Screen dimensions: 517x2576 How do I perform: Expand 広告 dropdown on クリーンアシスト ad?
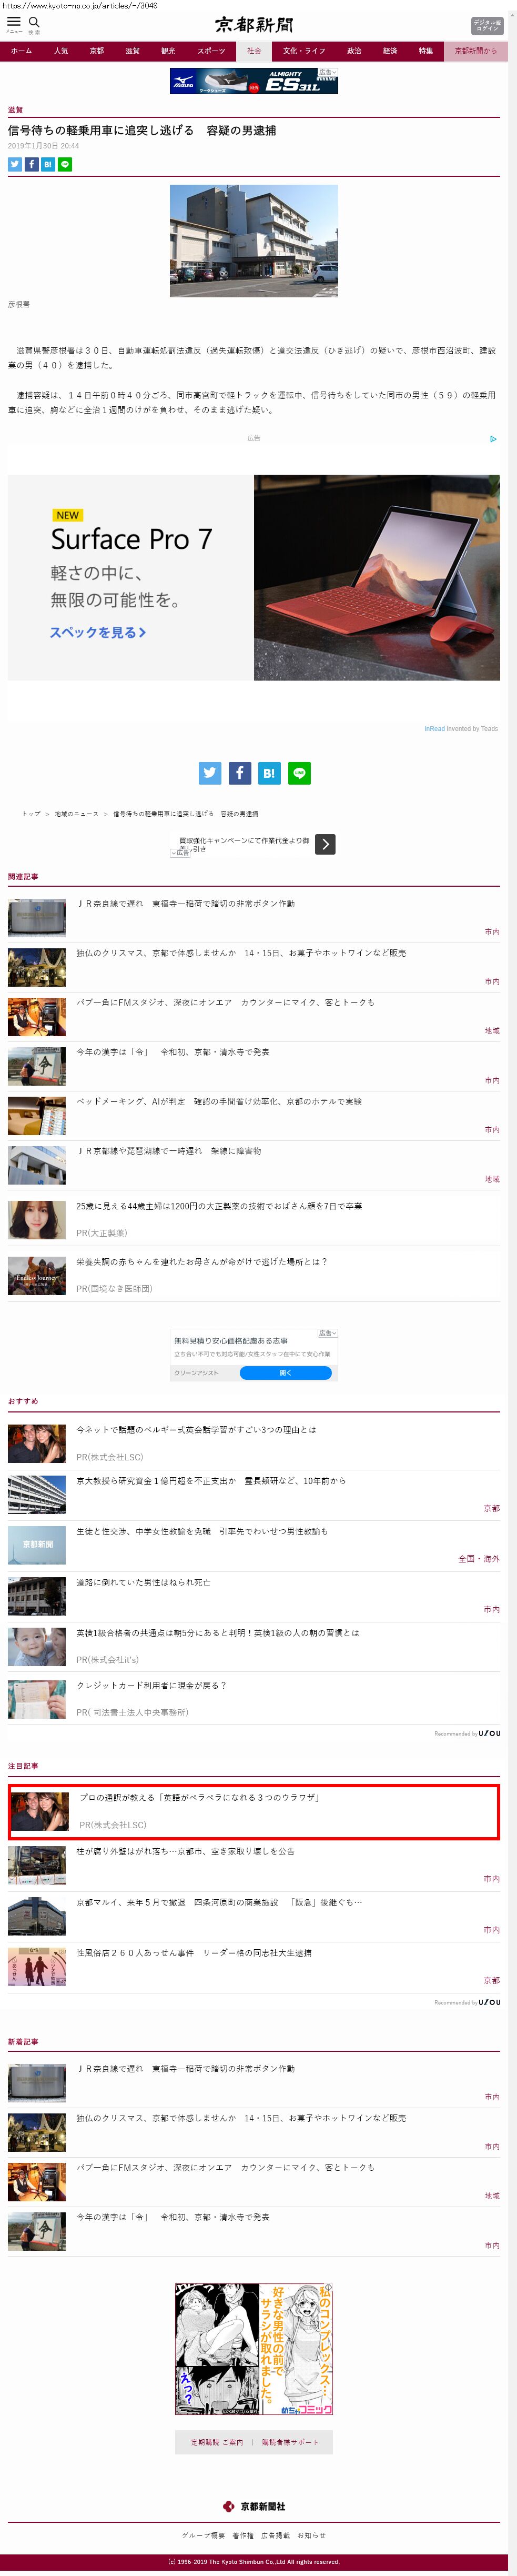point(327,1333)
